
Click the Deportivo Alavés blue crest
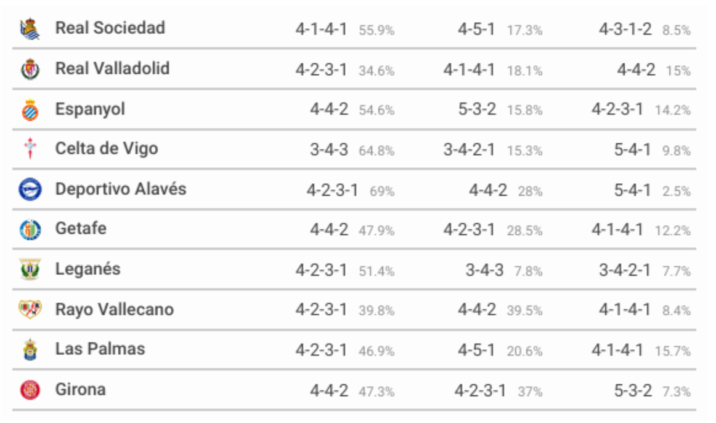pos(30,189)
